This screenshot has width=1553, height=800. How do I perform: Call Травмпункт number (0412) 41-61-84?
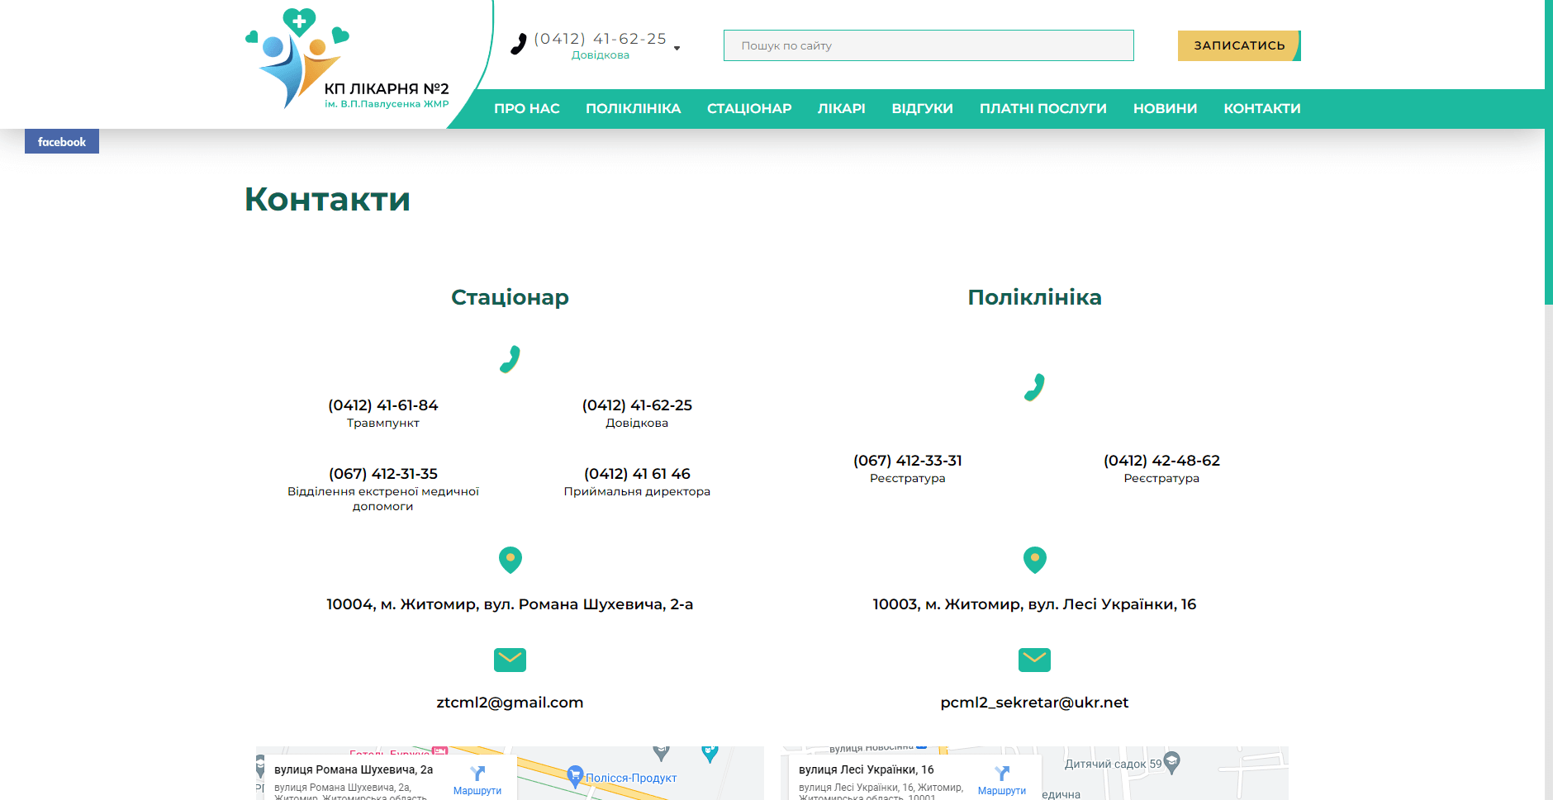[x=382, y=405]
